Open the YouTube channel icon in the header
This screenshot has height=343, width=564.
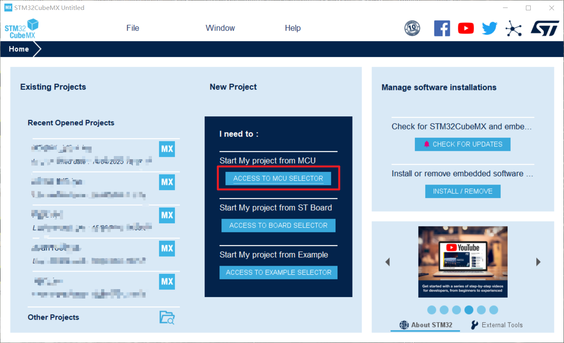click(466, 28)
